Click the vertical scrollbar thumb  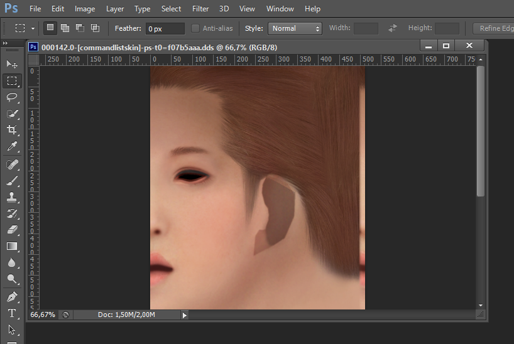coord(481,131)
